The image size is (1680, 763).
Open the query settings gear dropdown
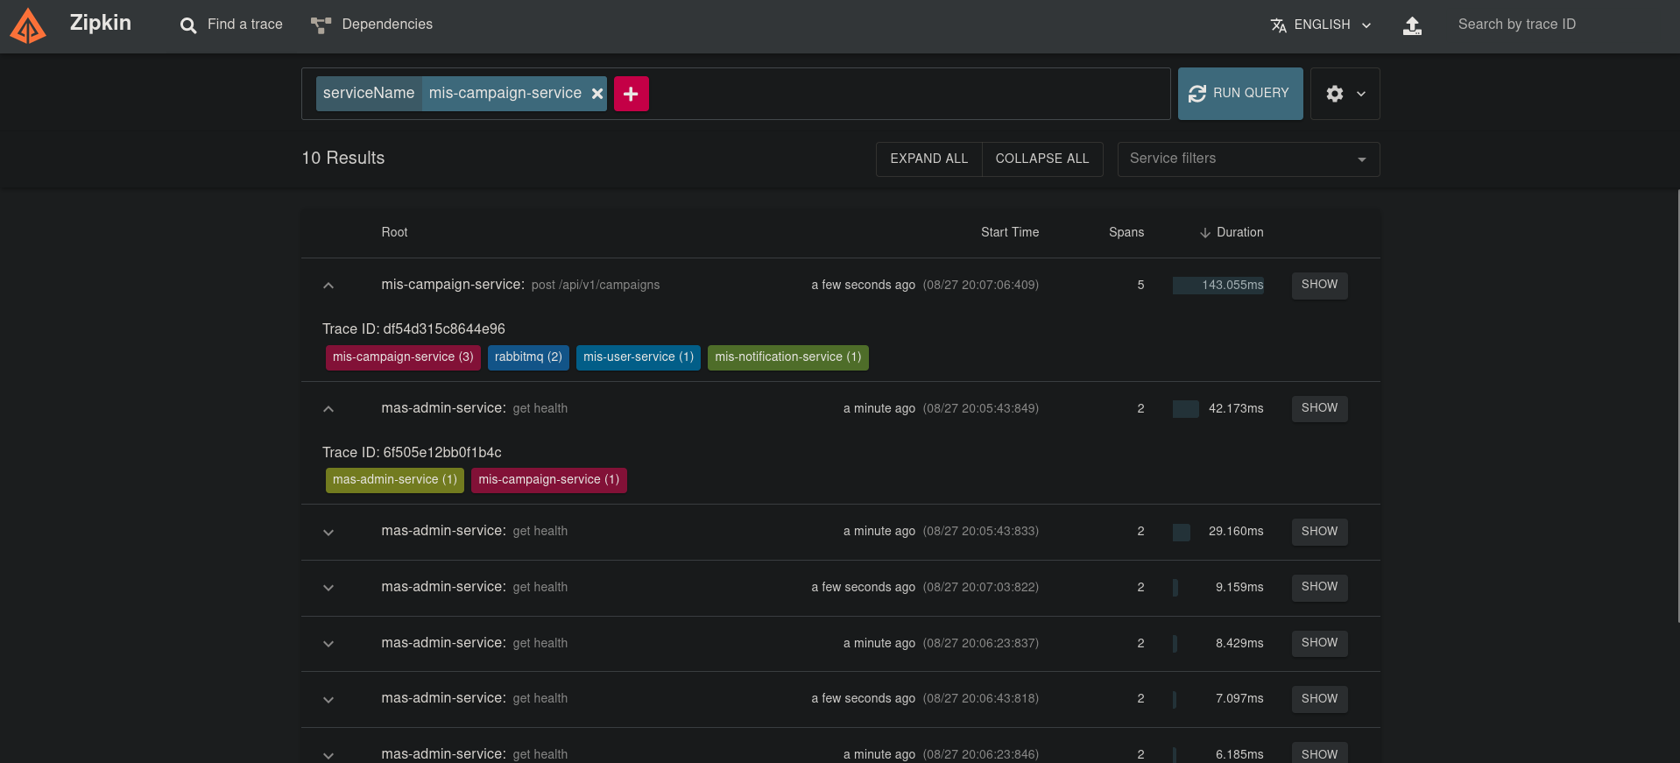click(1345, 94)
